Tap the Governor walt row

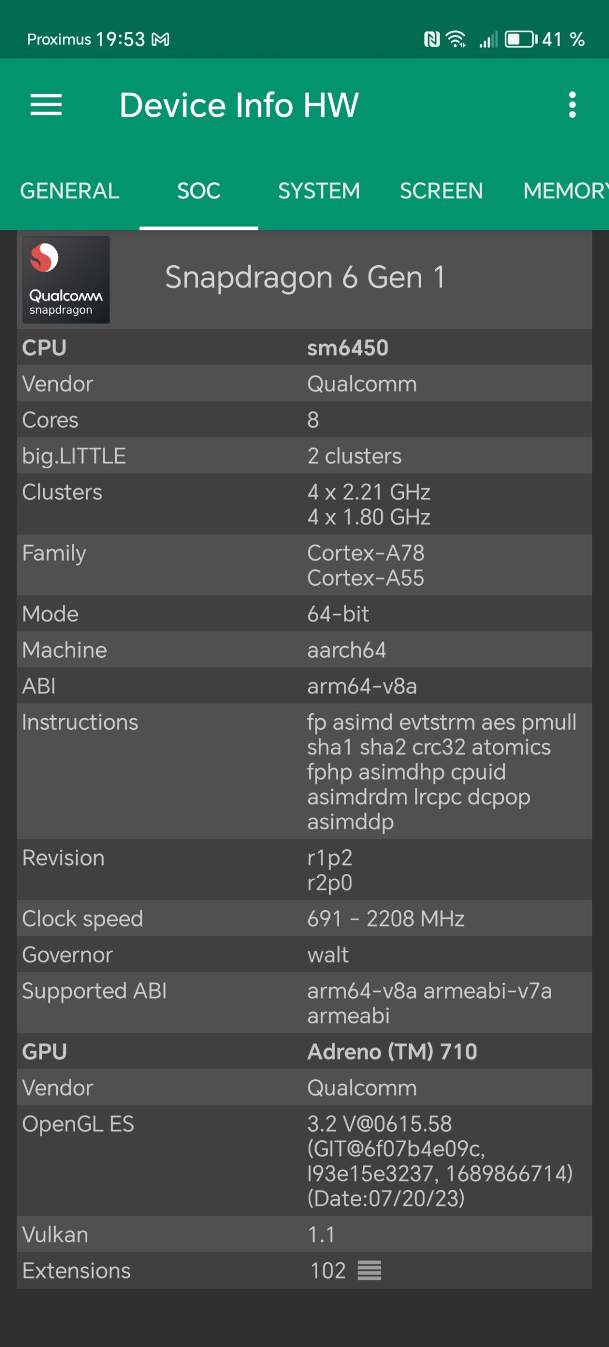pos(304,954)
